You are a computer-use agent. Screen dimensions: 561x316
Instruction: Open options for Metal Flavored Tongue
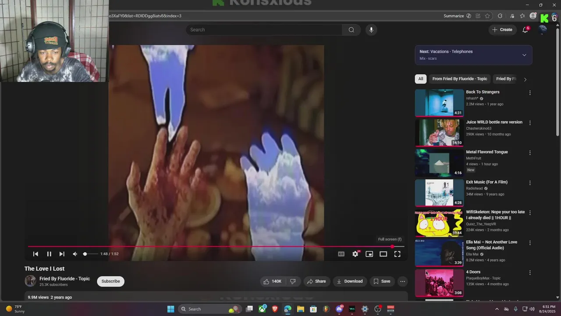530,153
